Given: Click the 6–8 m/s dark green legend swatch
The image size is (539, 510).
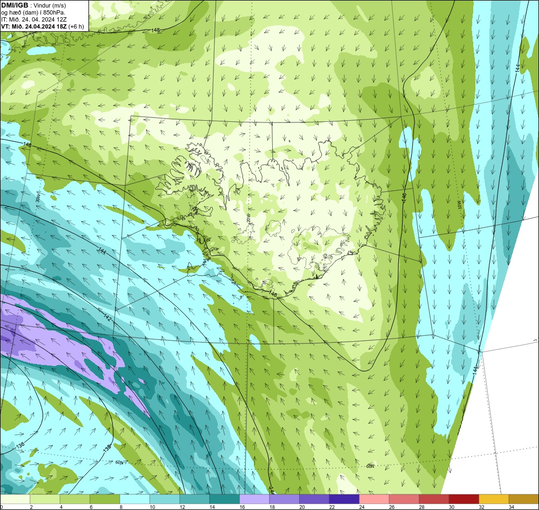Looking at the screenshot, I should pos(105,499).
